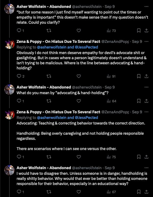
Task: Bookmark the tweet with 91 views
Action: (x=139, y=76)
